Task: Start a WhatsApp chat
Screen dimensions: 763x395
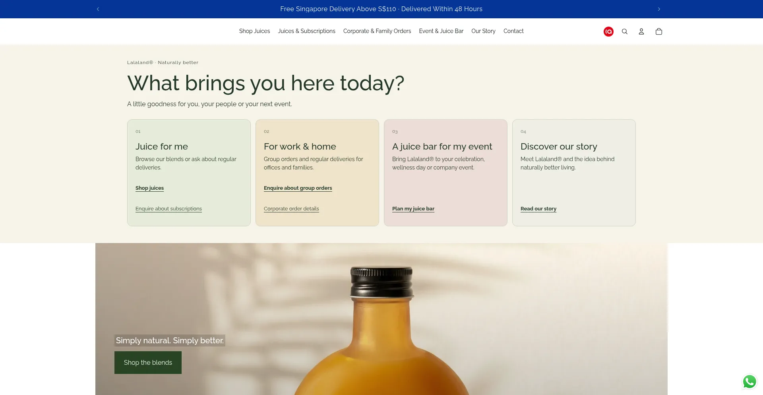Action: (749, 381)
